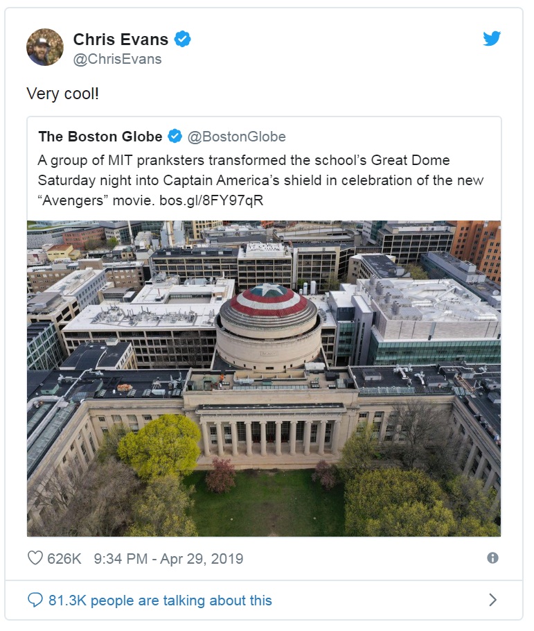Image resolution: width=534 pixels, height=631 pixels.
Task: Expand conversation with right chevron arrow
Action: pyautogui.click(x=492, y=600)
